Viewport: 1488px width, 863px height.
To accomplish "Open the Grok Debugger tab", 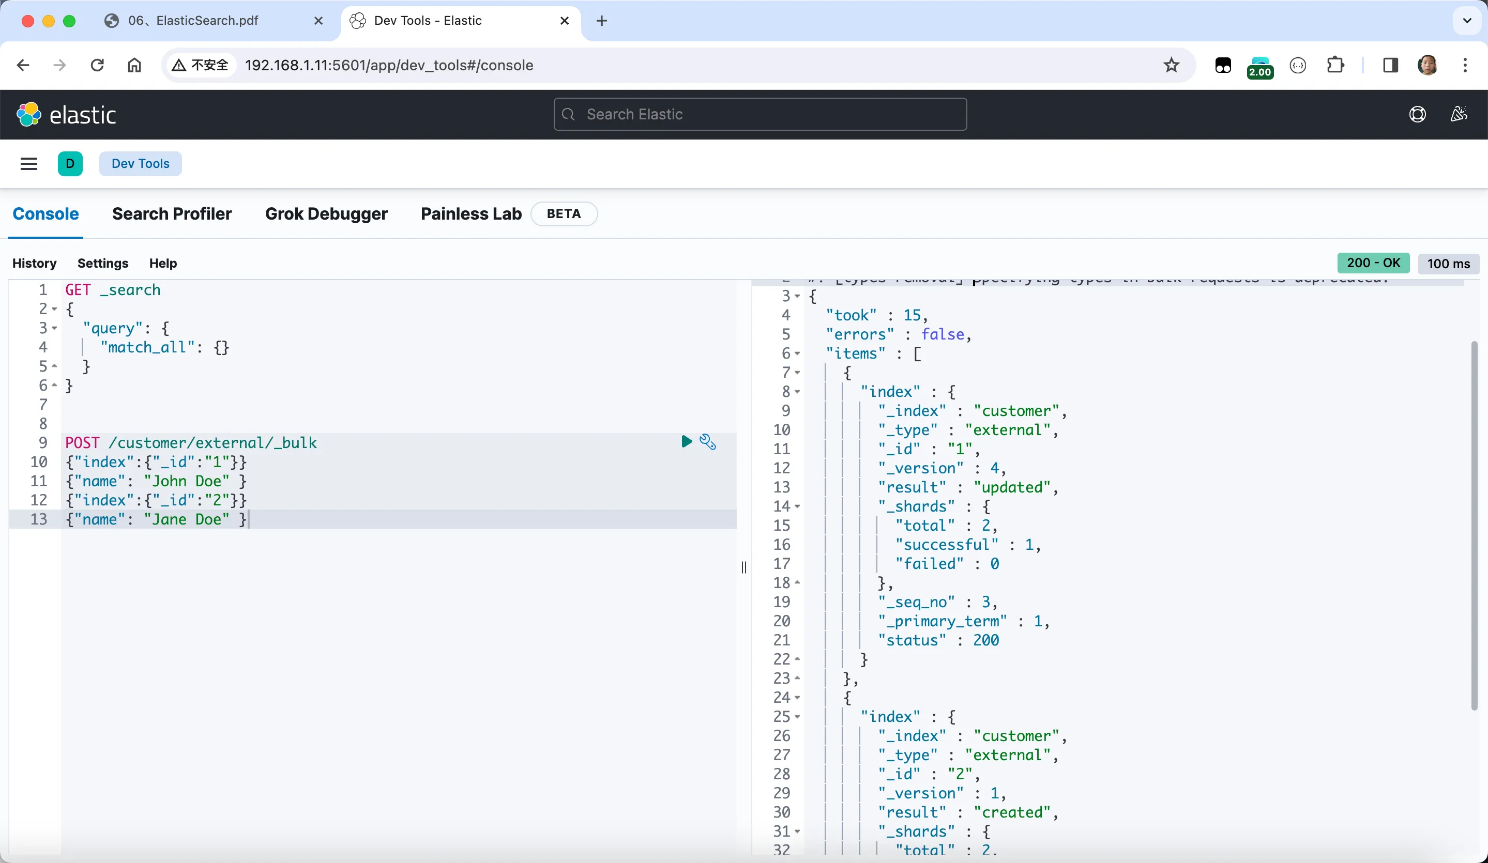I will pyautogui.click(x=326, y=213).
